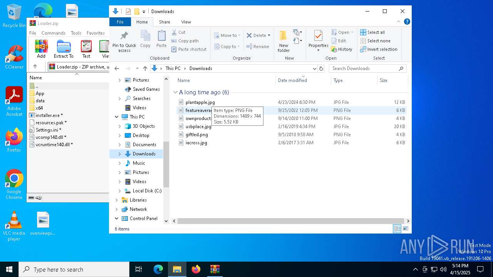Switch to the View ribbon tab
The height and width of the screenshot is (277, 493).
point(186,22)
